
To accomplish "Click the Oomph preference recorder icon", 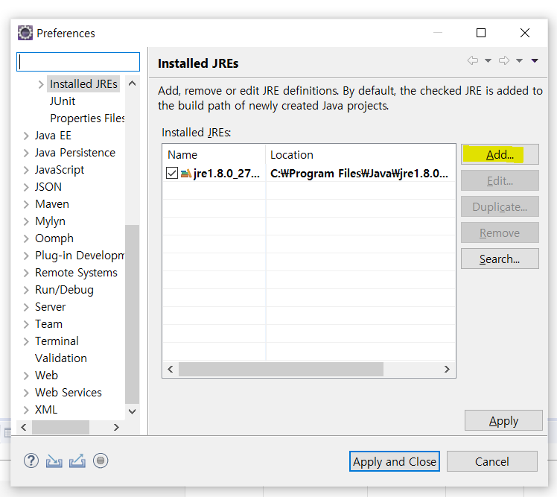I will [101, 460].
